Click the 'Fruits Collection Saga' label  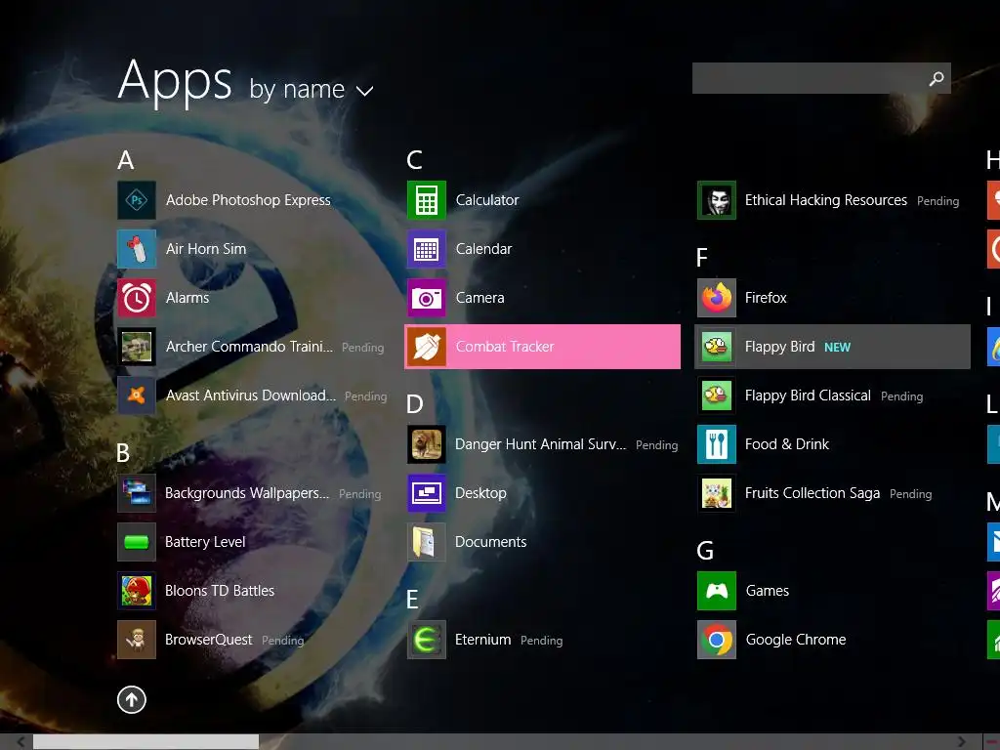(812, 493)
